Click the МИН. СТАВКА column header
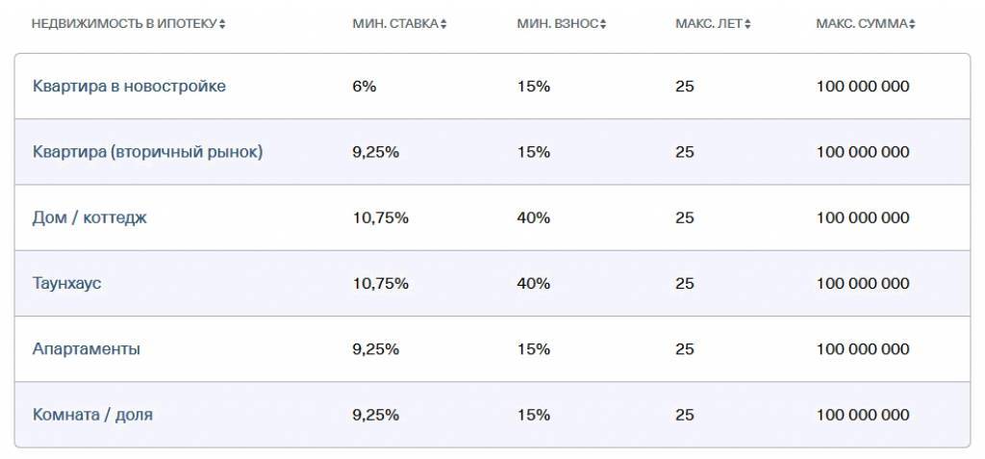The image size is (985, 459). coord(395,24)
